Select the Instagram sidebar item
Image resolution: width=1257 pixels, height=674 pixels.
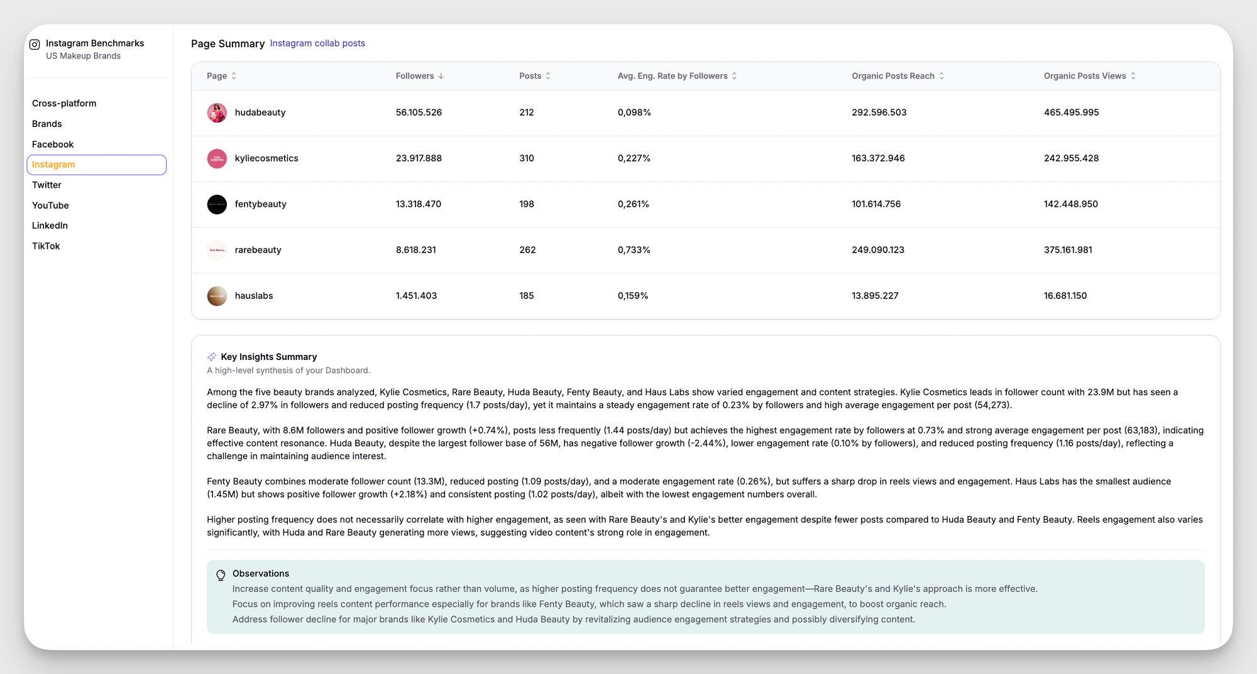[97, 165]
